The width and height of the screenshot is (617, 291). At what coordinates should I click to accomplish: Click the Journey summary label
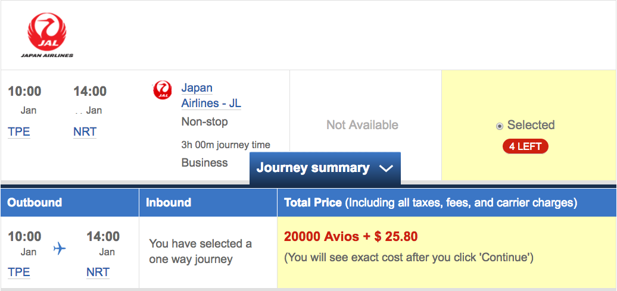313,168
